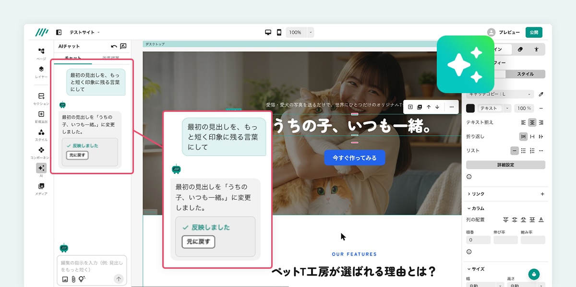The width and height of the screenshot is (576, 287).
Task: Select last 折り返し wrap option
Action: coord(541,136)
